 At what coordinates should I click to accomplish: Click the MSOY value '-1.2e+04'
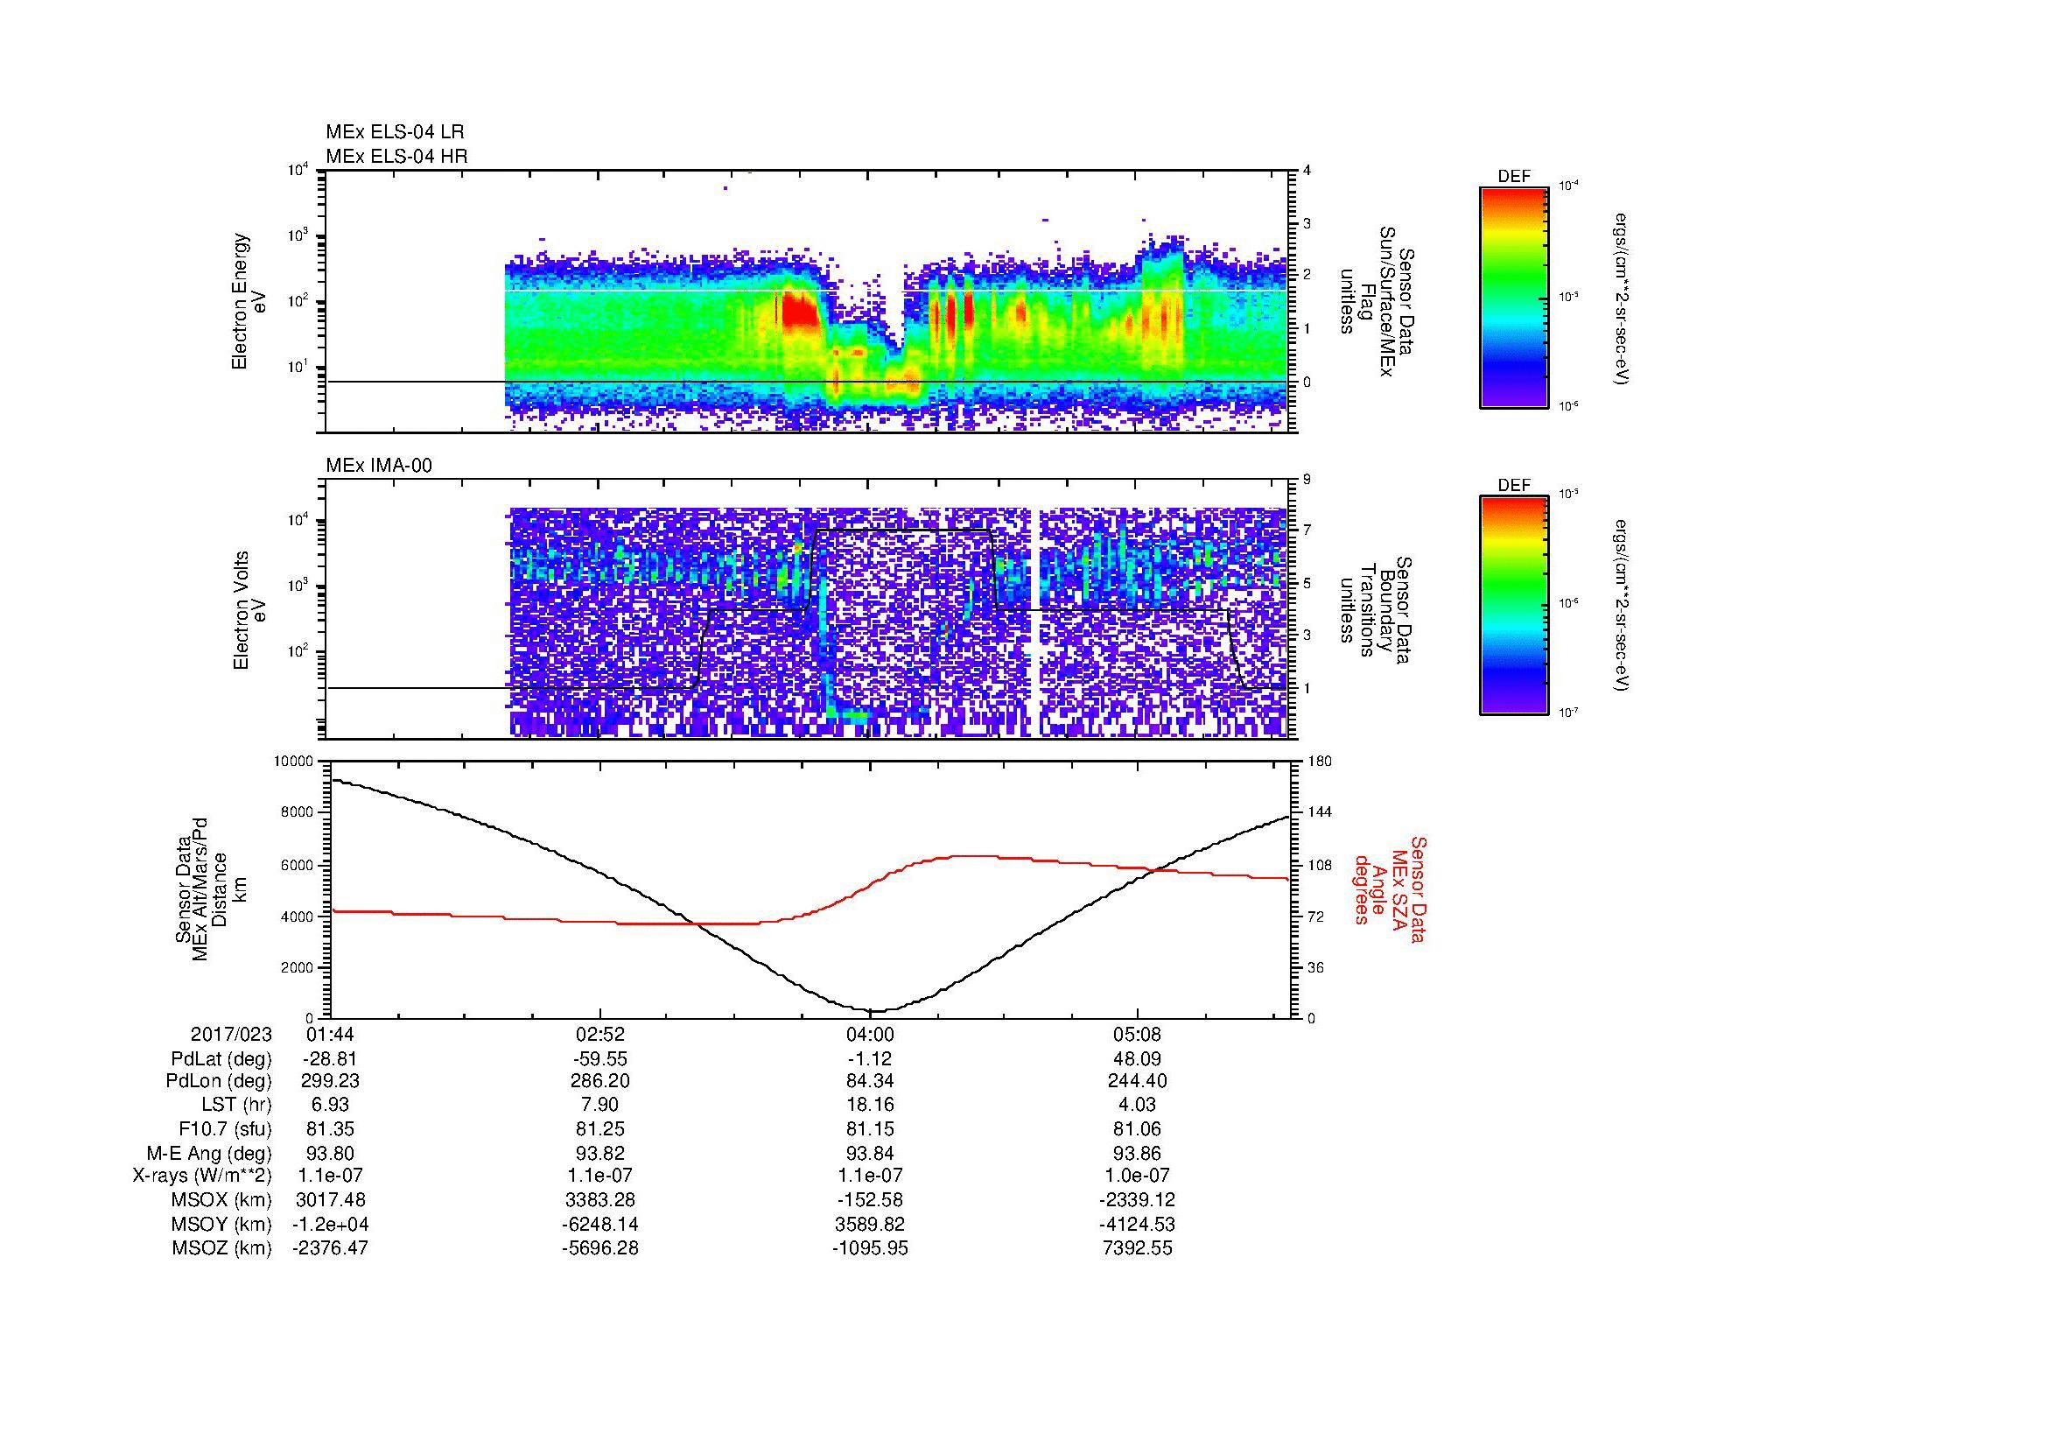331,1224
